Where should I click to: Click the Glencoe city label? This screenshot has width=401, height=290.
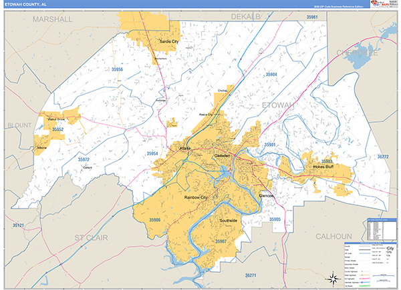pos(266,196)
